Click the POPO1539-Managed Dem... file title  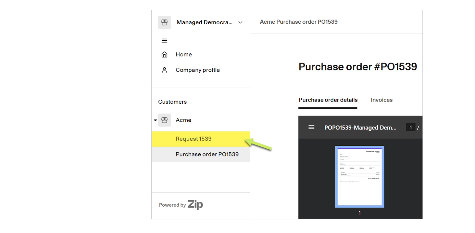[x=360, y=128]
